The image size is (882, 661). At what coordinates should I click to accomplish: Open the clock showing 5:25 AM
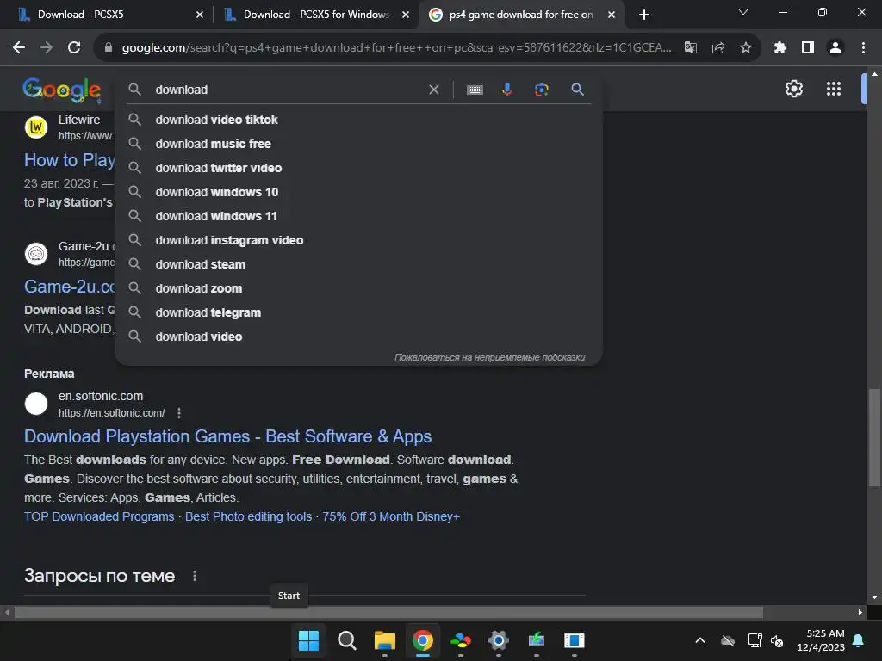tap(821, 640)
